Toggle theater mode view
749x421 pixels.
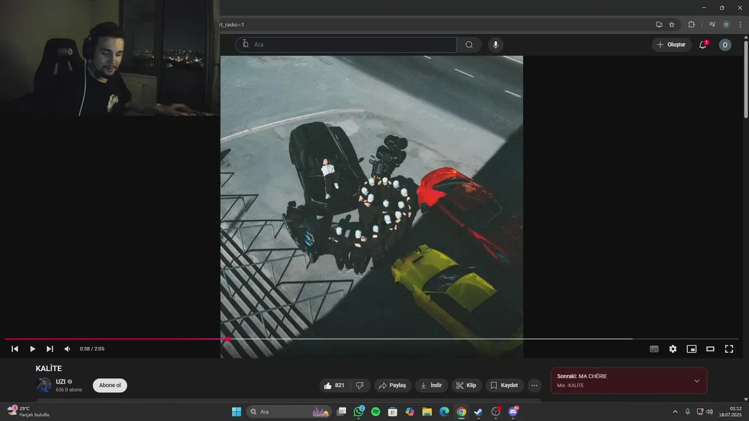[x=710, y=349]
